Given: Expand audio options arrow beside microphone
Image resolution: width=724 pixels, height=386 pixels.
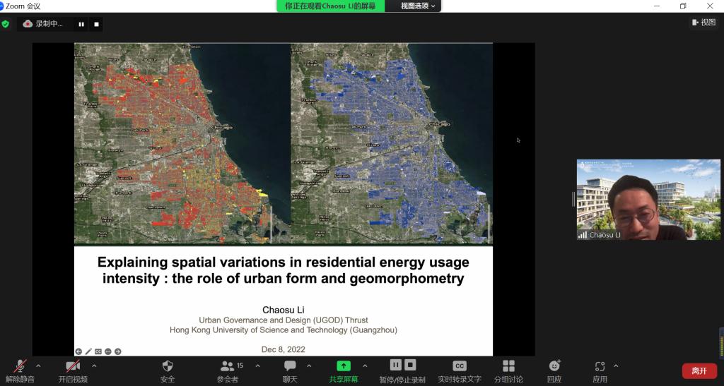Looking at the screenshot, I should [x=38, y=366].
